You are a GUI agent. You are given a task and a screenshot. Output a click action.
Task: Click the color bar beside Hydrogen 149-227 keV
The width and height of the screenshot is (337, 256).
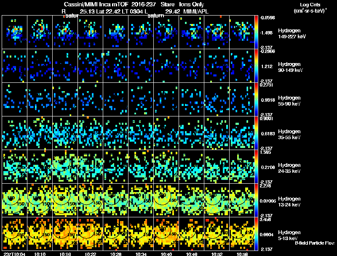pos(256,32)
